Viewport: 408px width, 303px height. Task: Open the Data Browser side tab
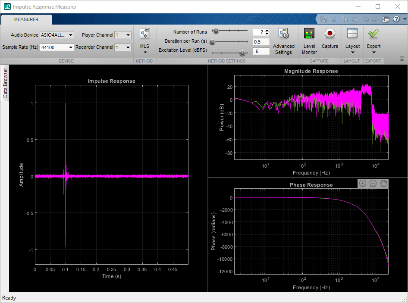pyautogui.click(x=5, y=83)
